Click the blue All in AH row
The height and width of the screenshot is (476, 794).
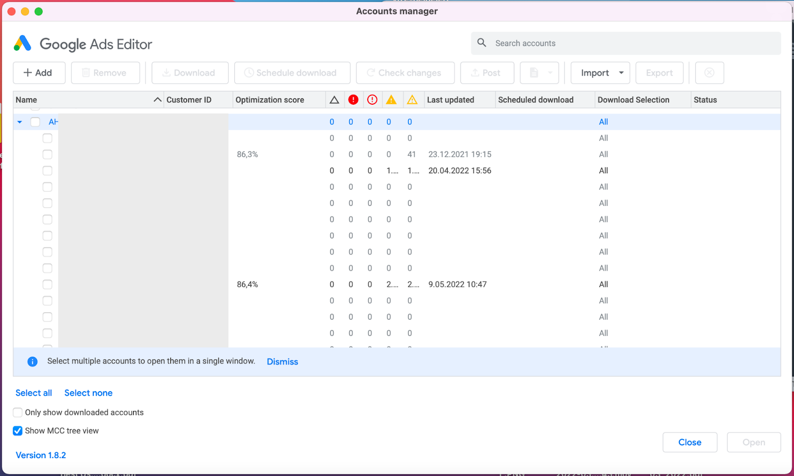pyautogui.click(x=603, y=122)
